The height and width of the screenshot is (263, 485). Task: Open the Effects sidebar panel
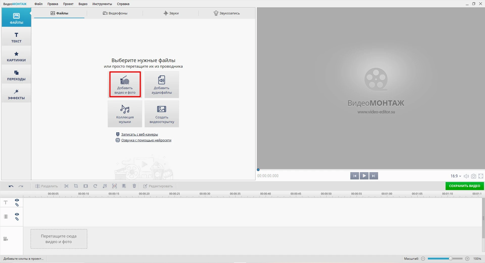(x=16, y=94)
